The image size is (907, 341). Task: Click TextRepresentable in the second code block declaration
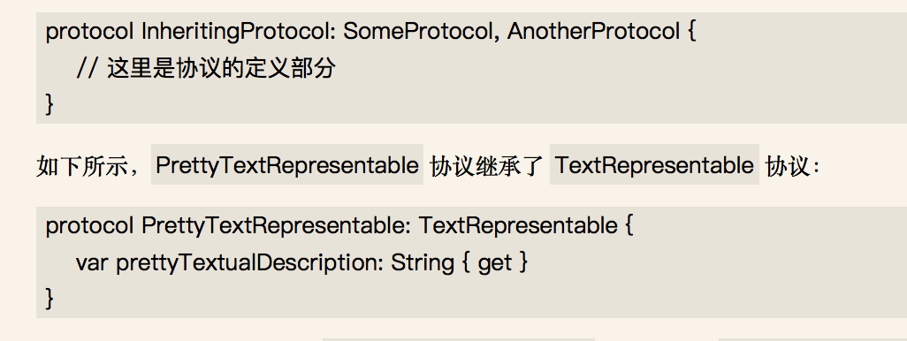(x=518, y=225)
